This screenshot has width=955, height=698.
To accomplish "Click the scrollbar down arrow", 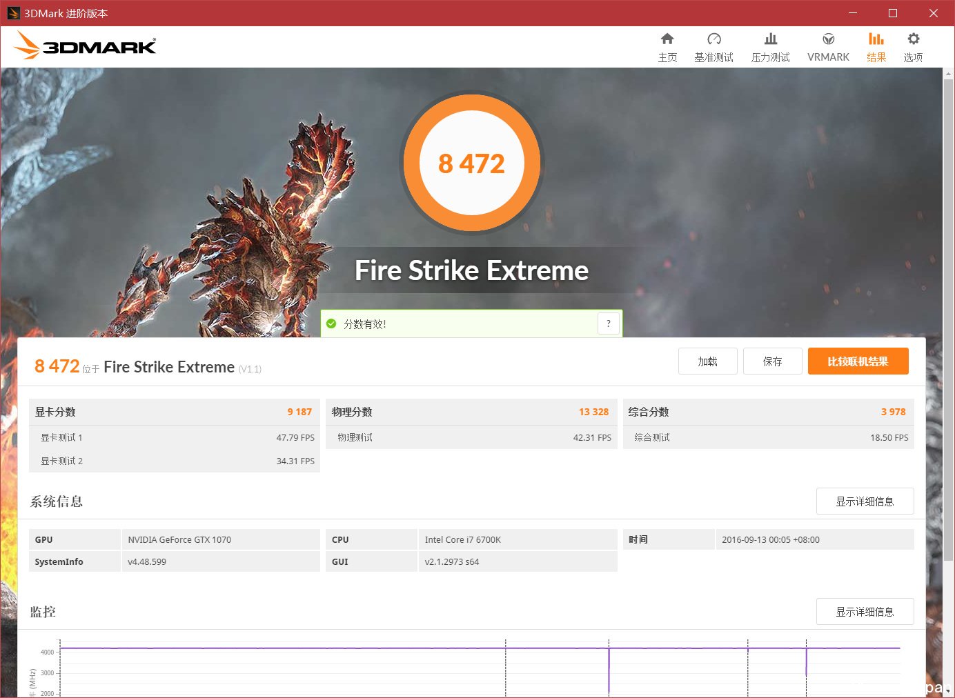I will click(x=949, y=691).
